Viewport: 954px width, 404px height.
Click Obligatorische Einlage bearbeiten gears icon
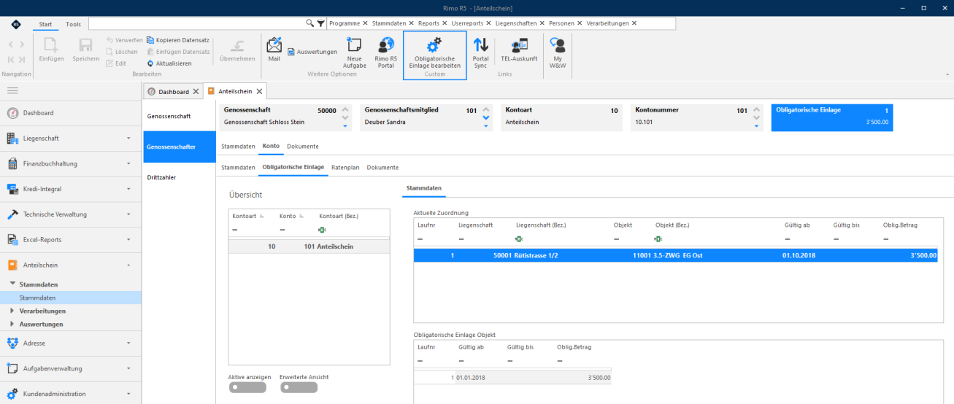(x=434, y=45)
